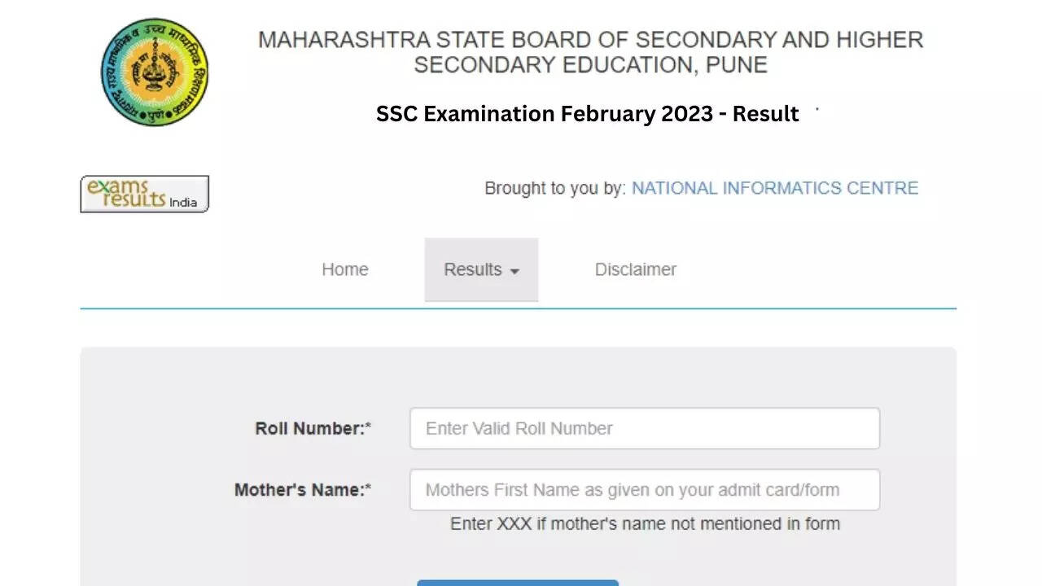Select the SSC Examination February 2023 heading

coord(587,114)
